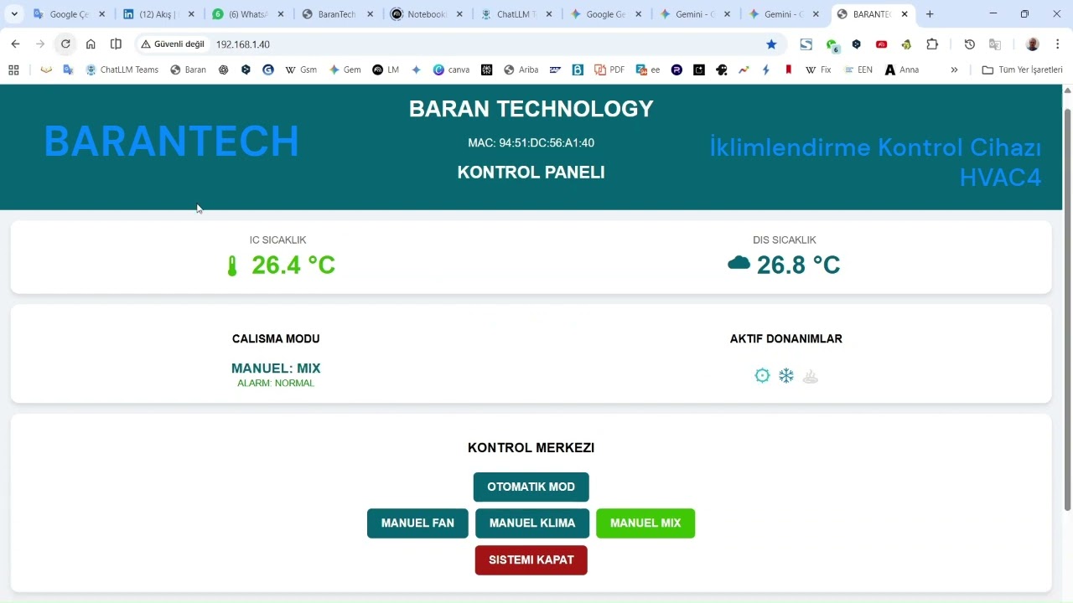Open the PDF bookmark

coord(609,70)
